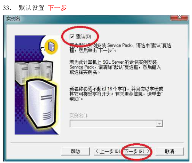Click the large highlighted server tower image
Viewport: 192px width, 163px height.
point(41,104)
